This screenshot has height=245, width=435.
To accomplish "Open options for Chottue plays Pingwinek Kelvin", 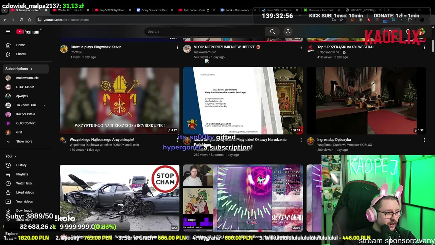I will (x=177, y=48).
